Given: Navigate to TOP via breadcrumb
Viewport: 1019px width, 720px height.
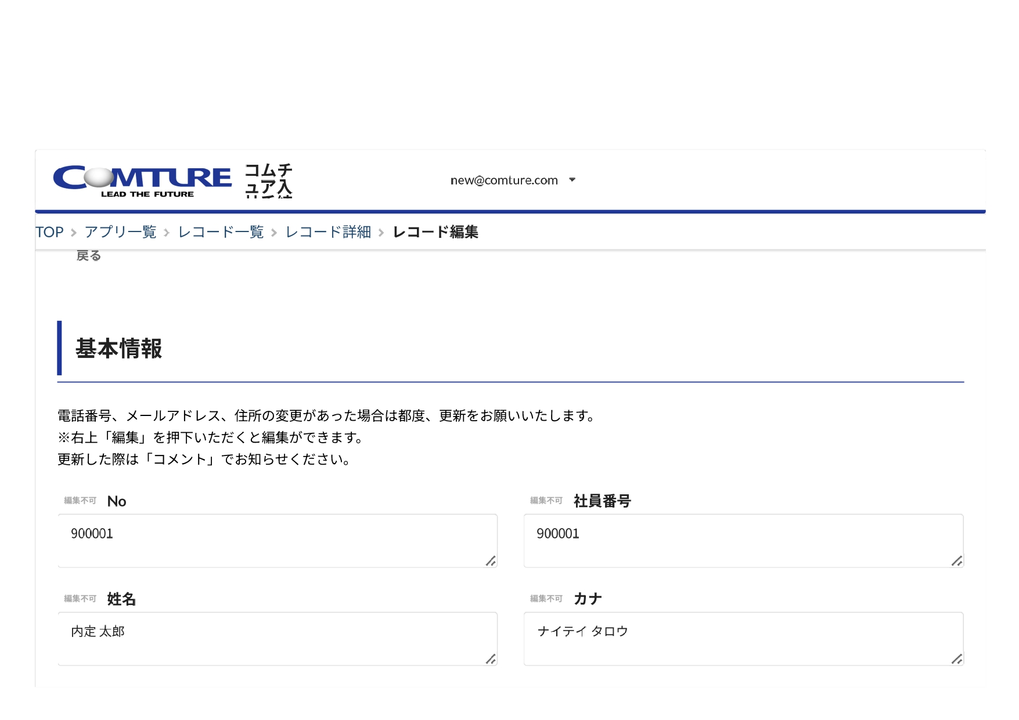Looking at the screenshot, I should 49,231.
